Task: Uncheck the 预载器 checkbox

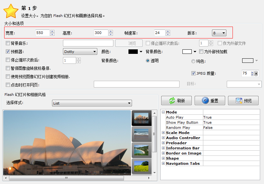Action: click(x=8, y=51)
